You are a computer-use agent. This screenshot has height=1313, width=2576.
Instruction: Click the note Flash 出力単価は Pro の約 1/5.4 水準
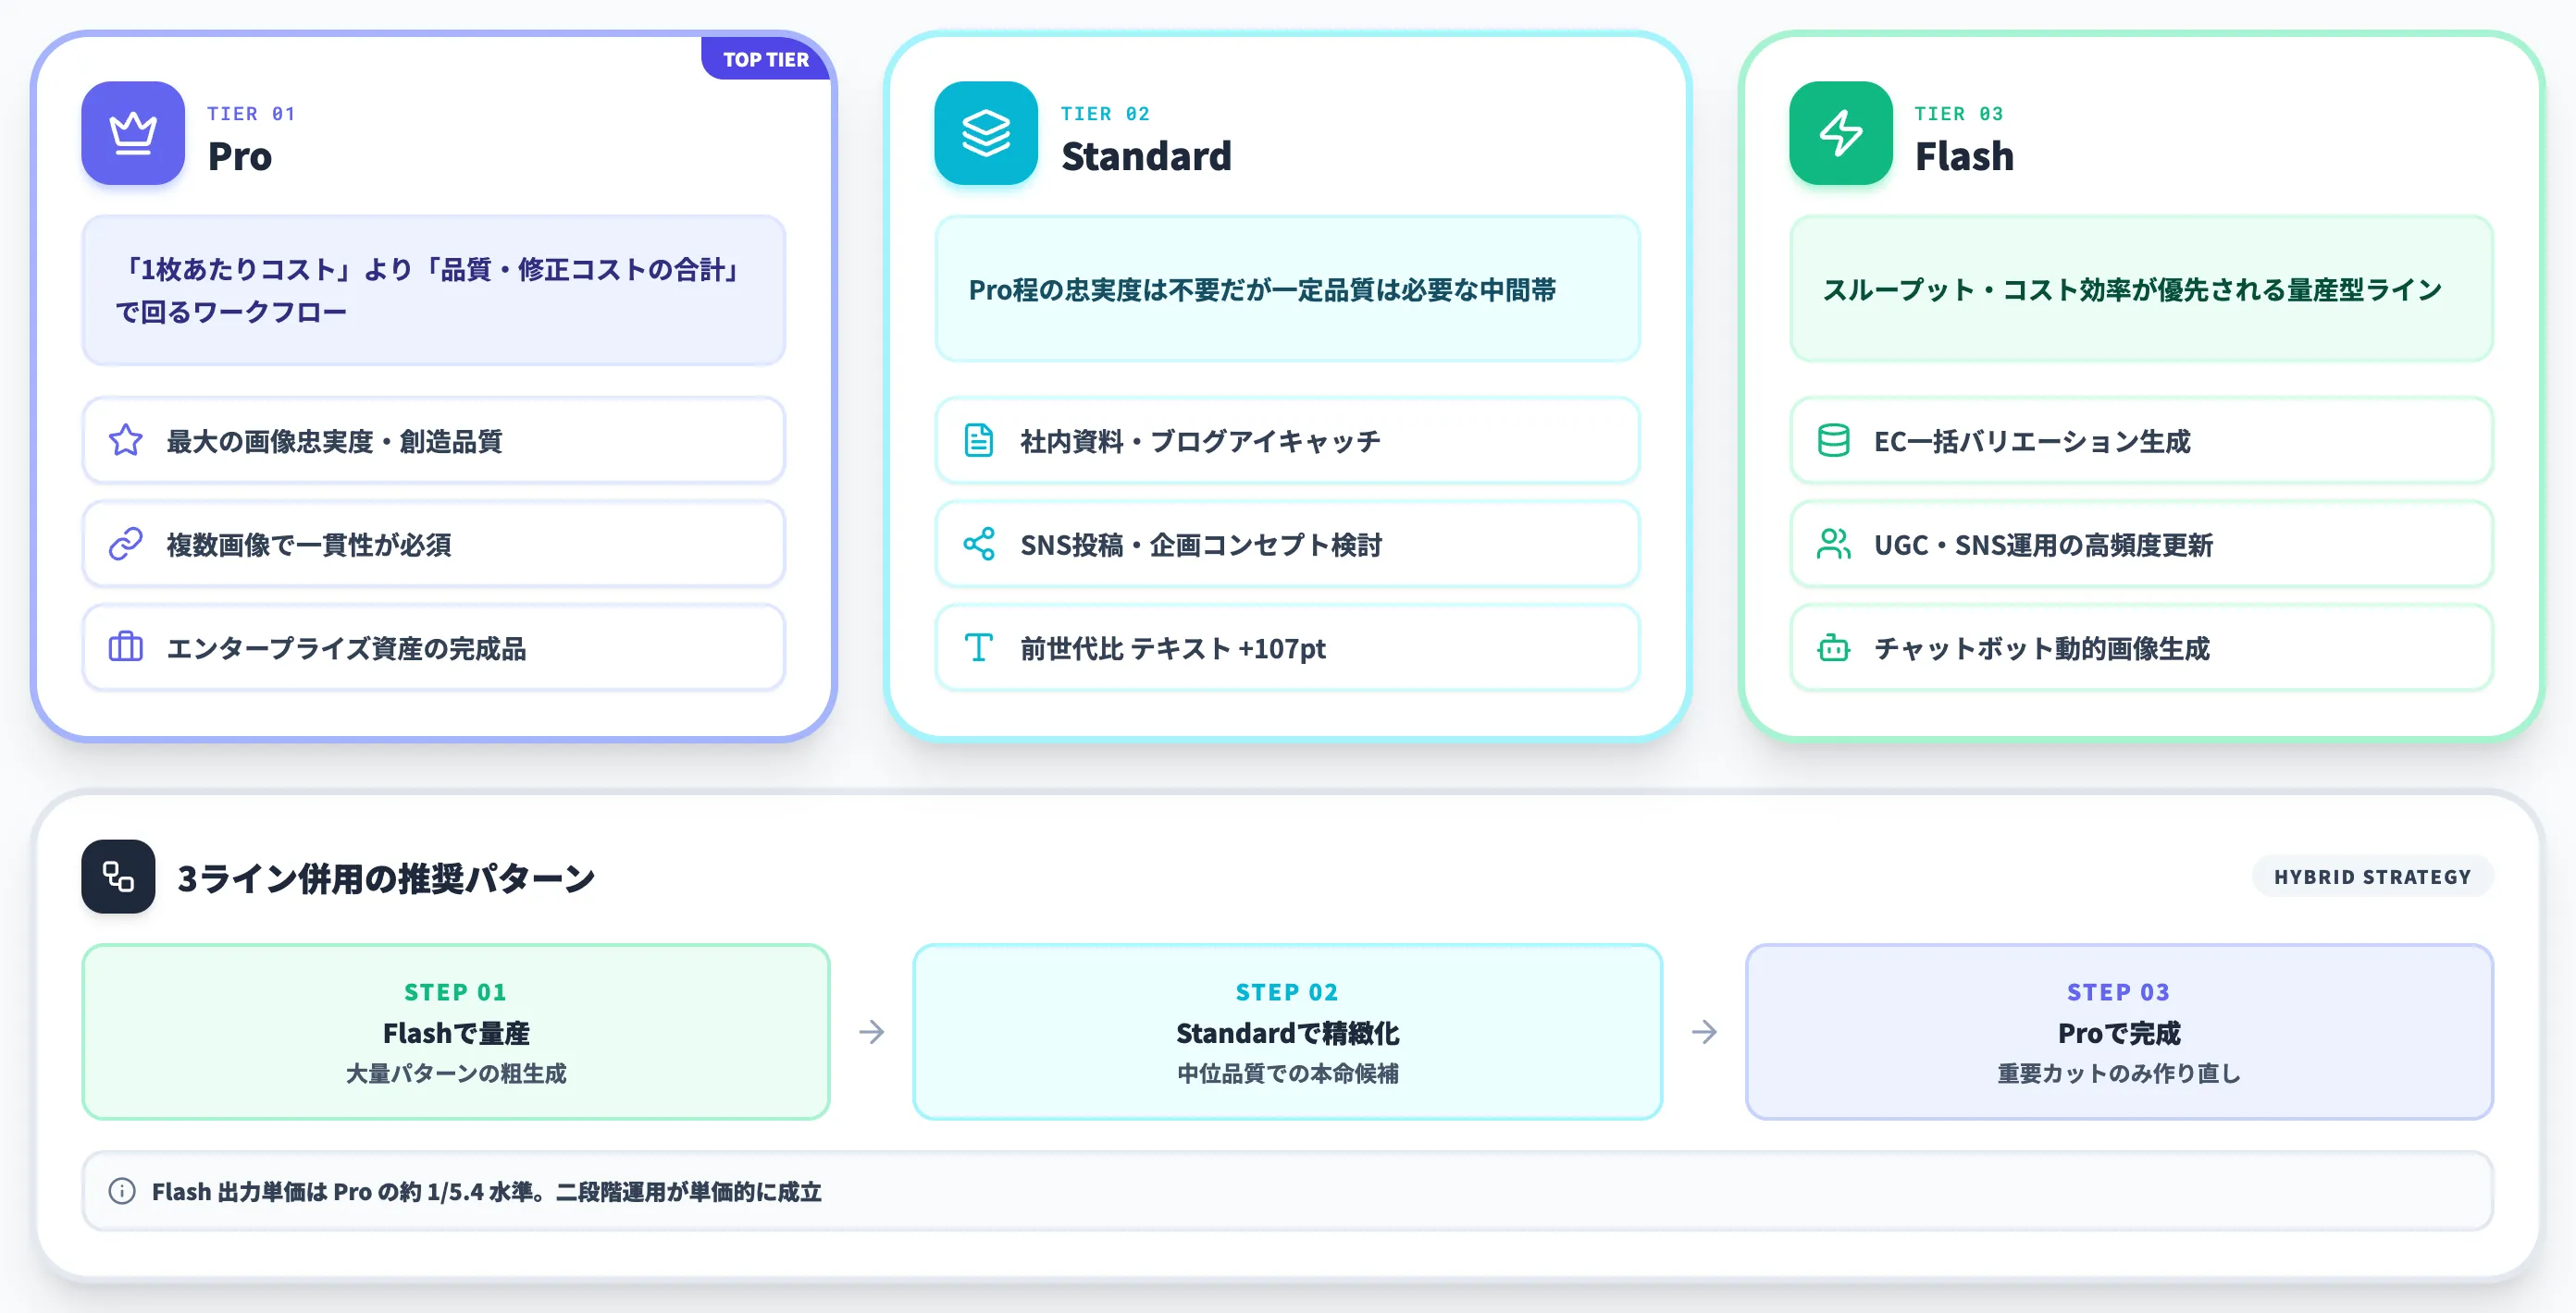pos(487,1192)
